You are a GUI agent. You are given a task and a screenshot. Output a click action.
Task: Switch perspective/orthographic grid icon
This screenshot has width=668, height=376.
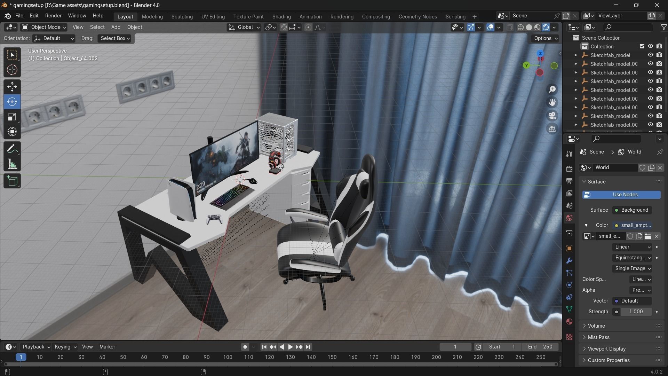point(552,129)
